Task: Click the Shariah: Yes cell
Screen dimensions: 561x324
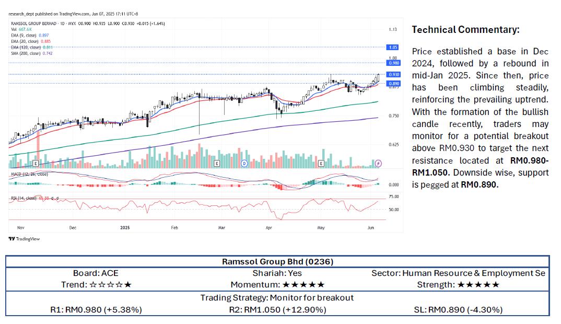Action: pyautogui.click(x=277, y=273)
